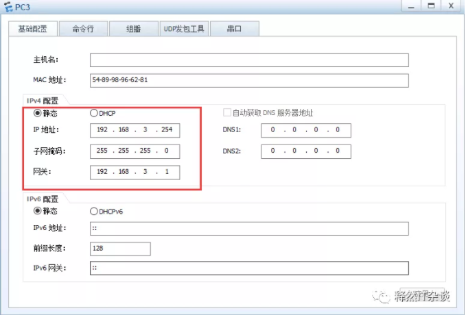Select the IPv6 静态 radio button
466x315 pixels.
tap(38, 211)
